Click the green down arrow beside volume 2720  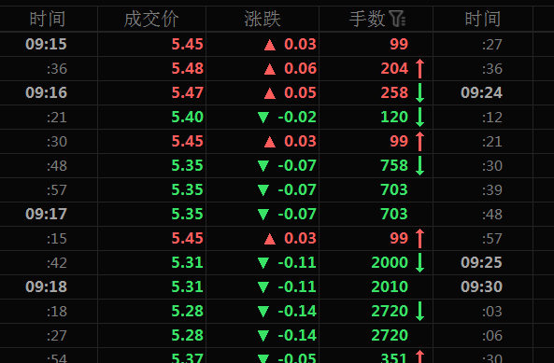coord(419,311)
